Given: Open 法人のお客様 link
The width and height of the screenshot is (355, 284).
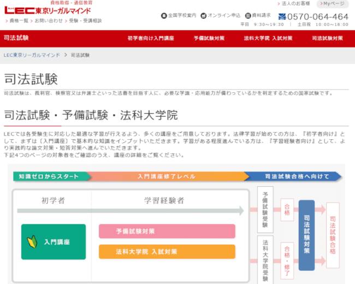Looking at the screenshot, I should click(x=294, y=4).
